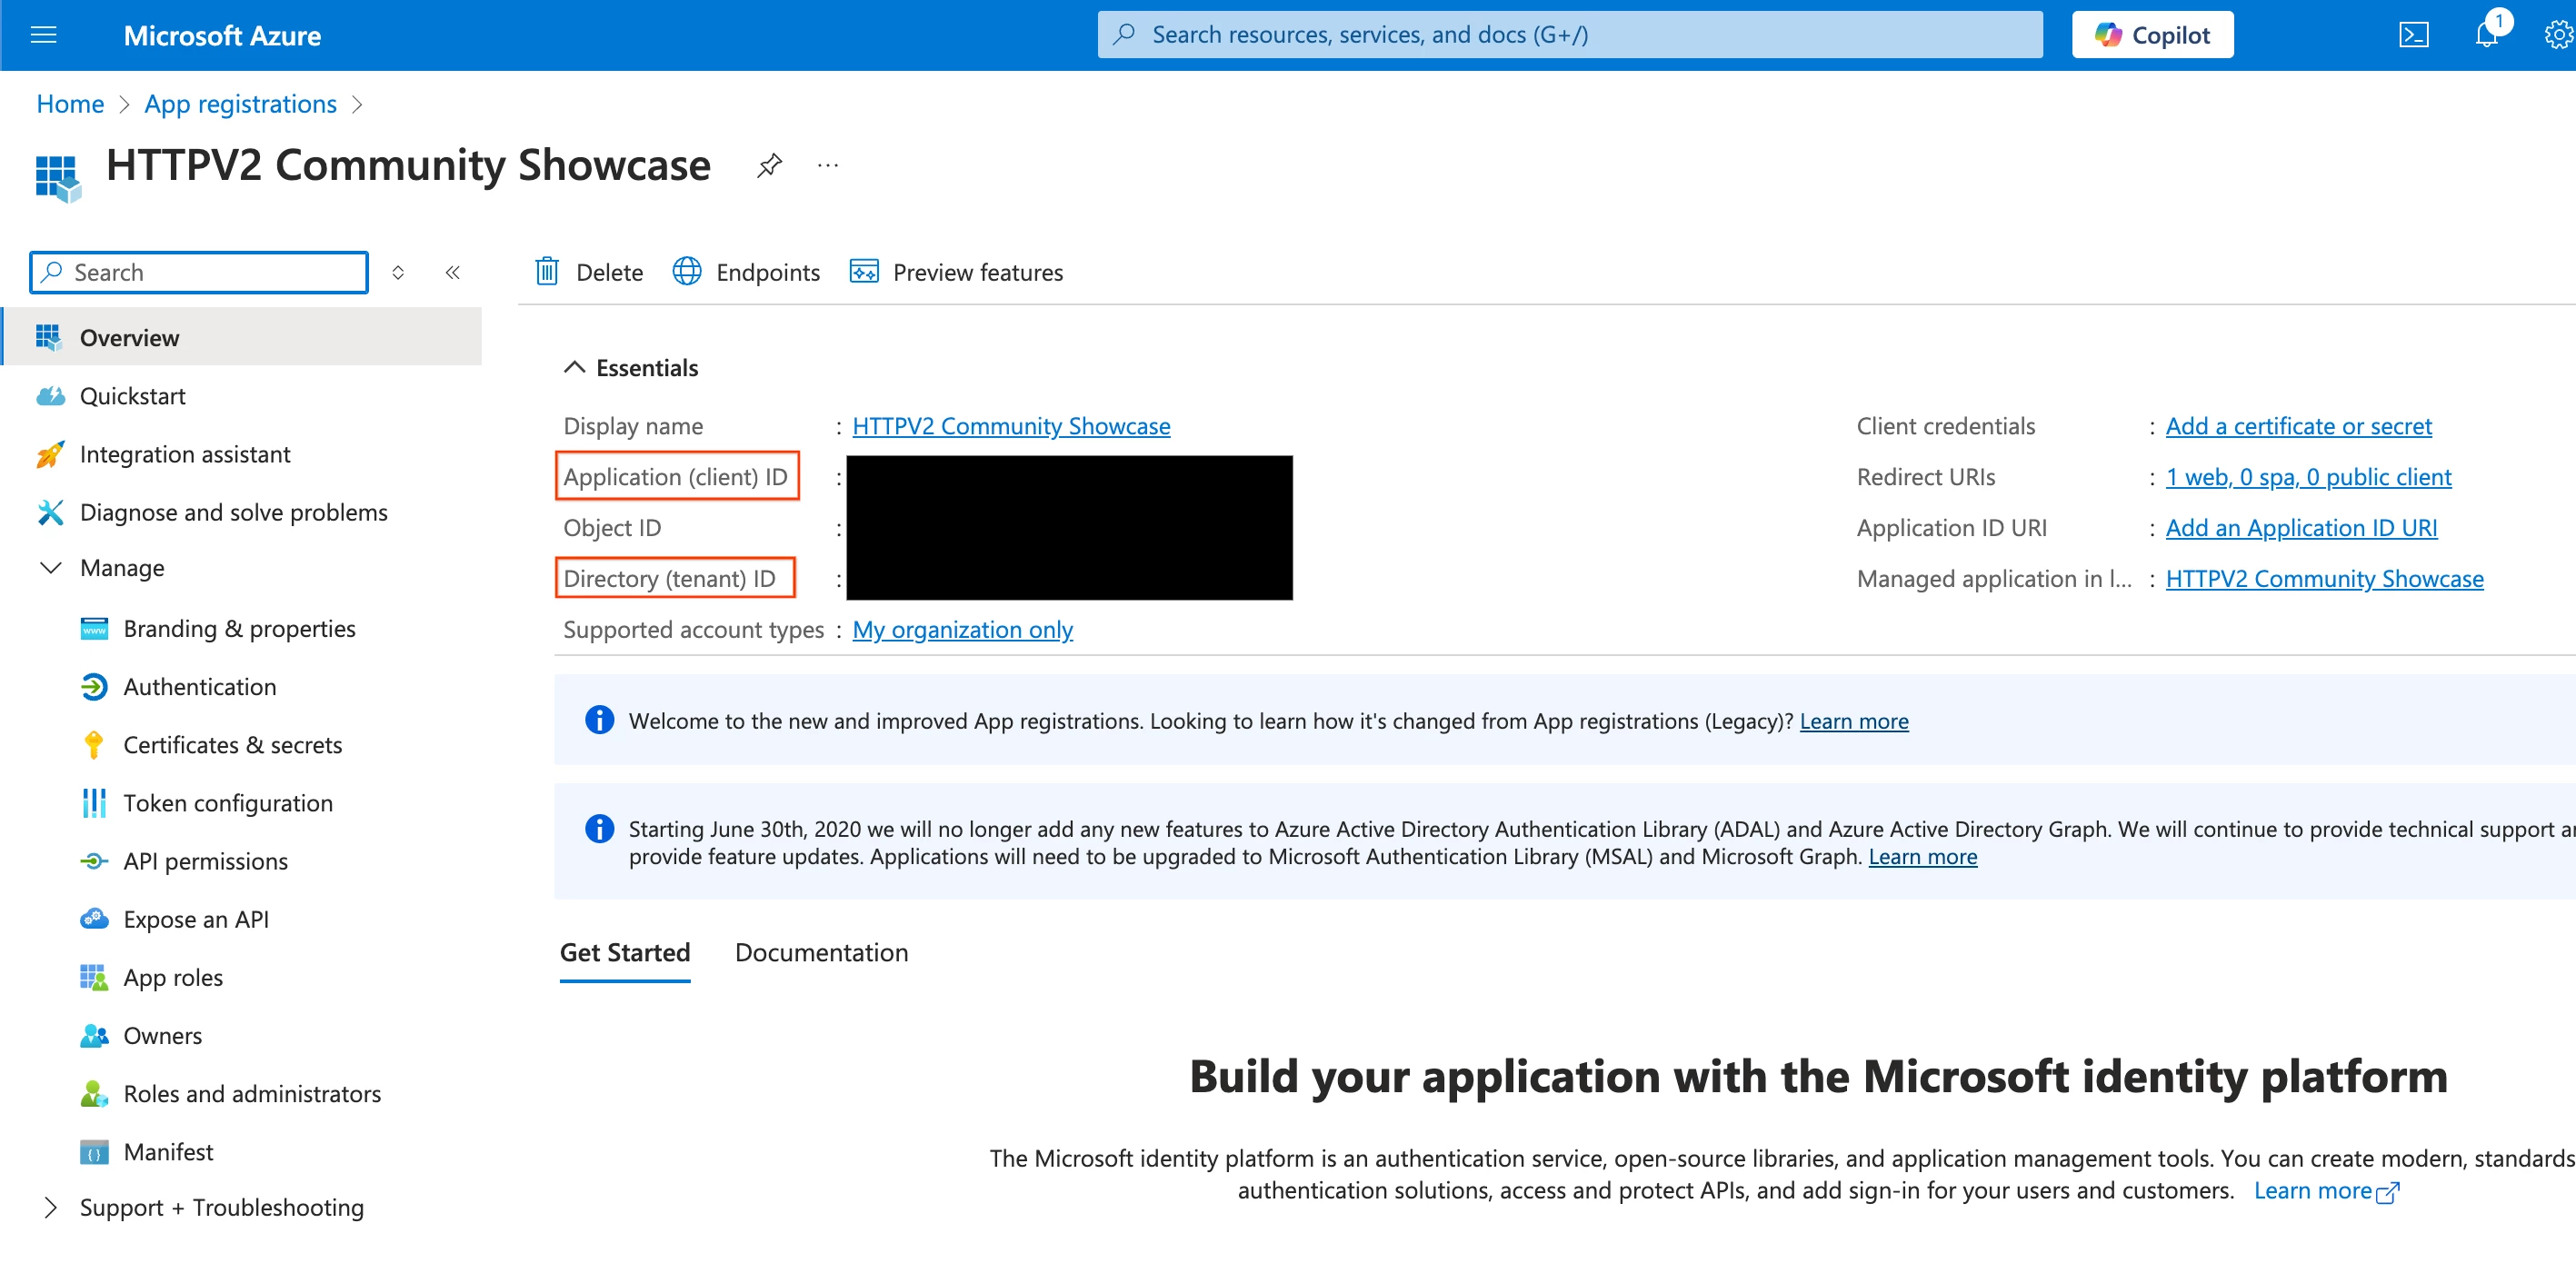Screen dimensions: 2576x1283
Task: Click the Owners people icon
Action: tap(94, 1036)
